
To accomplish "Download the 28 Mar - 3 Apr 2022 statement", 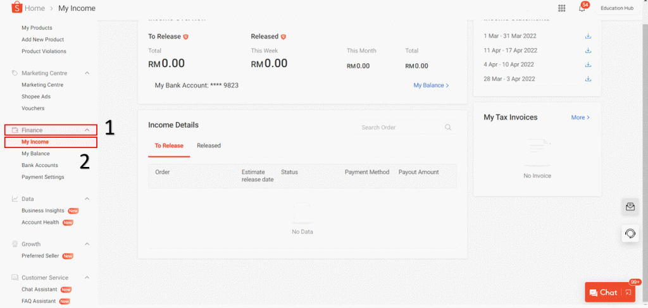I will [x=588, y=79].
